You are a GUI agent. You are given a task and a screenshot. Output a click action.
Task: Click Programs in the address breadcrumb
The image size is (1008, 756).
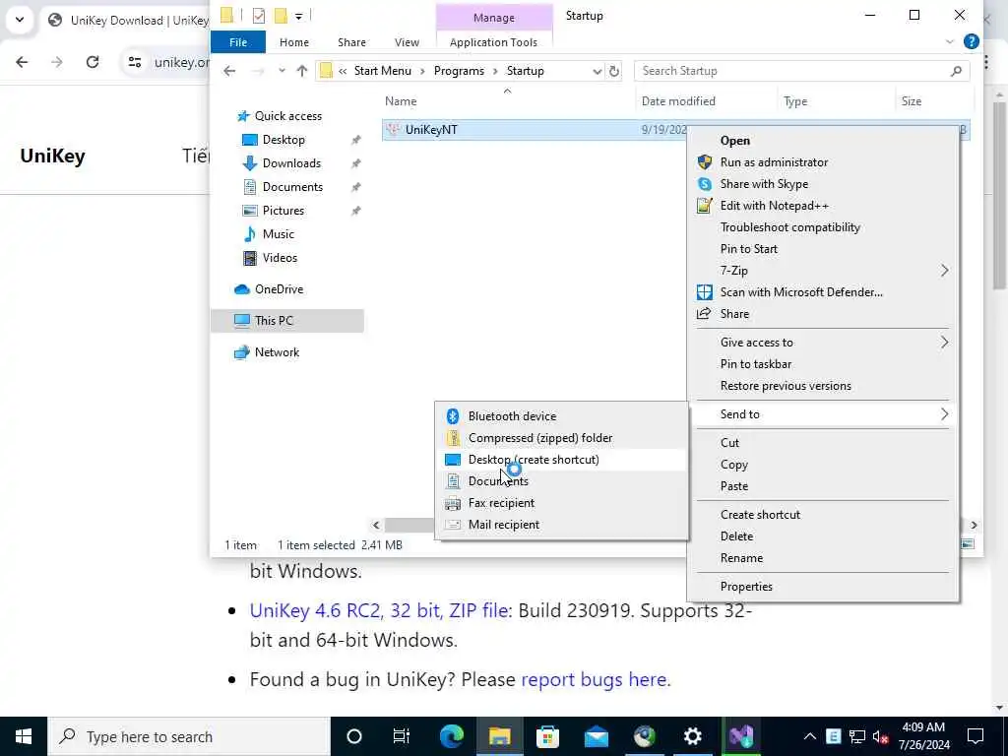click(x=459, y=71)
